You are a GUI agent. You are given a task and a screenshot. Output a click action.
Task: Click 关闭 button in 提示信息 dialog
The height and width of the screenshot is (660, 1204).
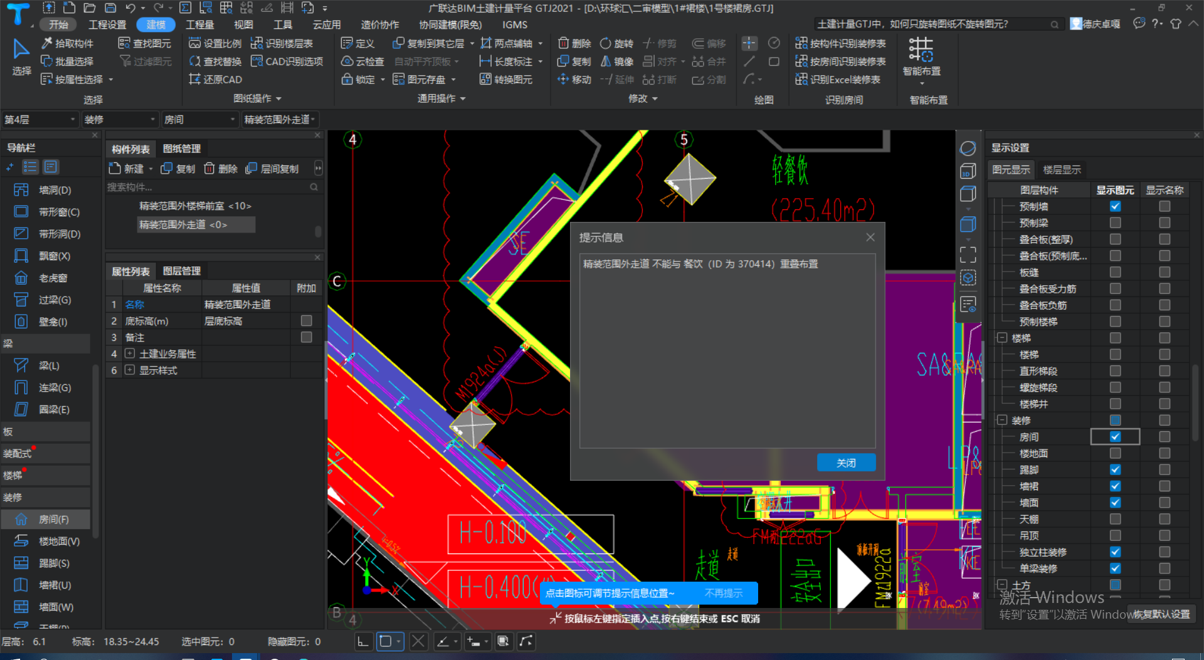846,463
